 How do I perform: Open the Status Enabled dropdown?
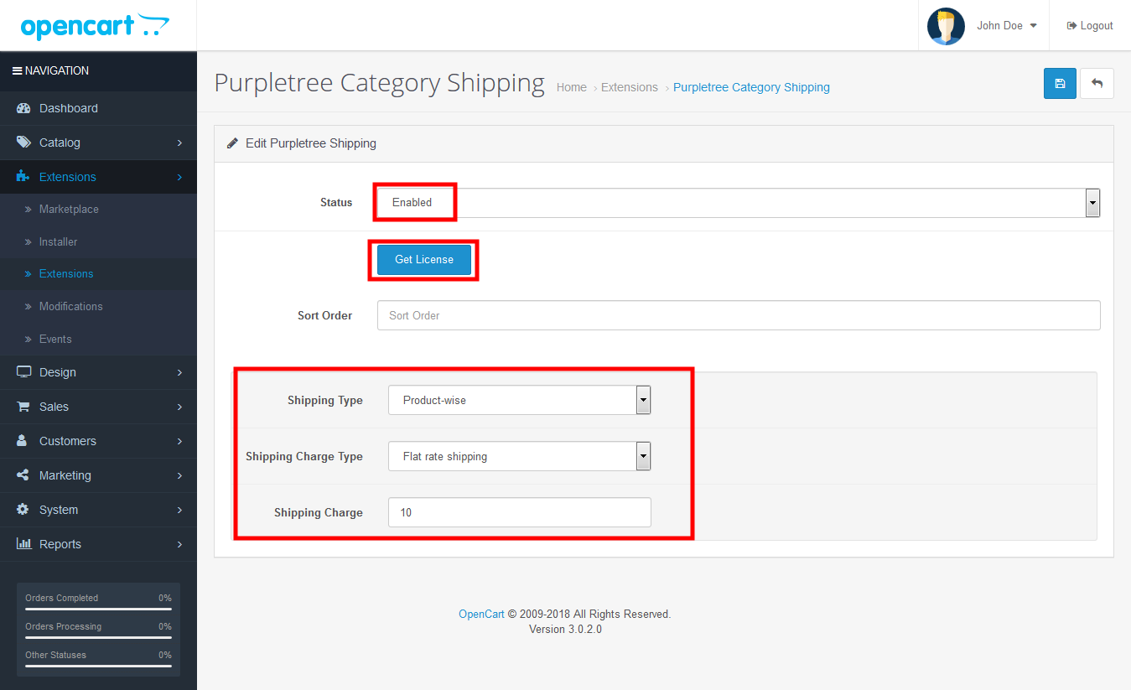[738, 203]
